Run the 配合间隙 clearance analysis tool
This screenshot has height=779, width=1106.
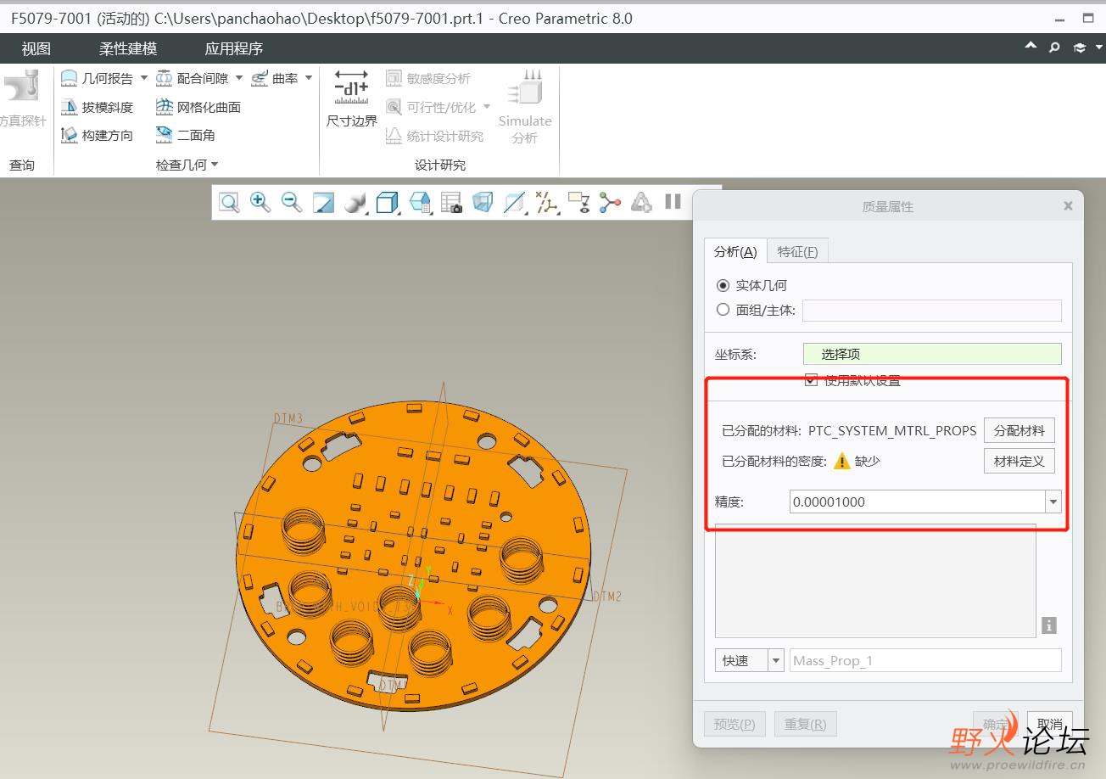pos(193,78)
